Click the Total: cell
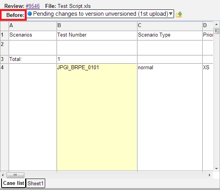The width and height of the screenshot is (220, 190). [33, 59]
